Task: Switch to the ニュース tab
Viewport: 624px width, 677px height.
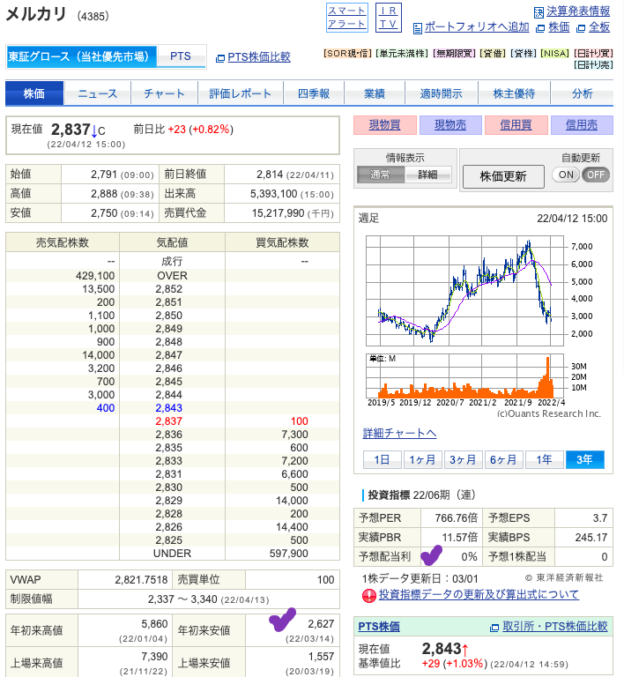Action: coord(98,93)
